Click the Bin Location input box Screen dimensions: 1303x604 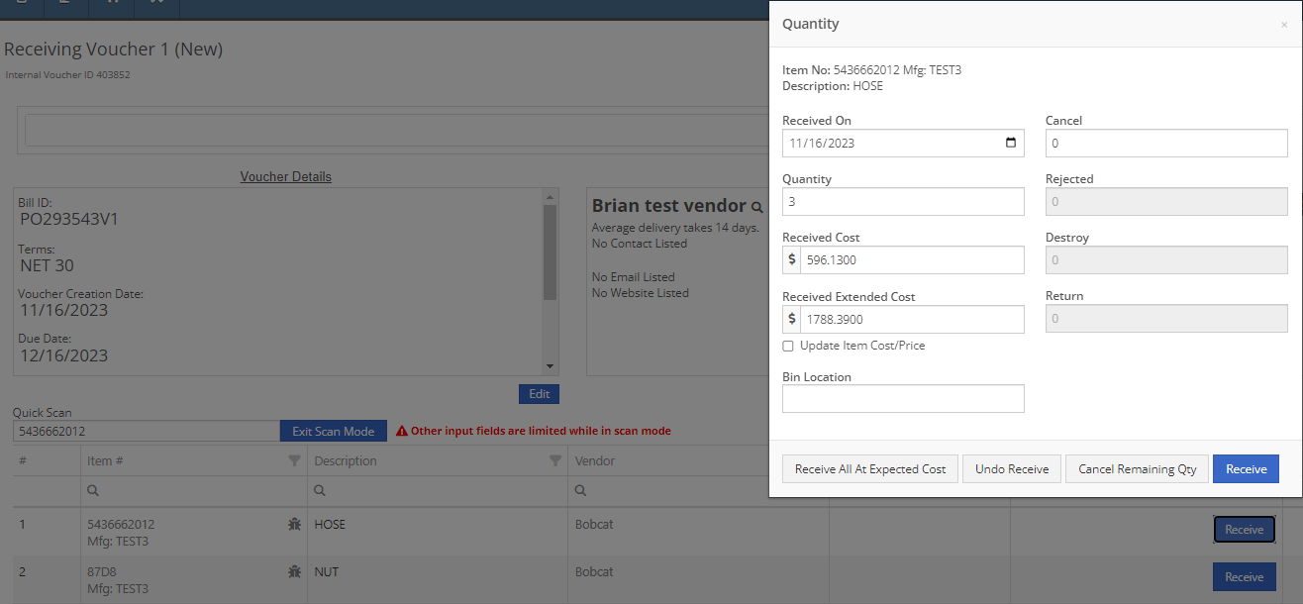click(903, 398)
